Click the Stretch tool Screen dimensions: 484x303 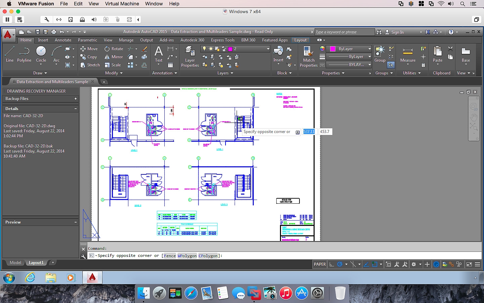(90, 65)
